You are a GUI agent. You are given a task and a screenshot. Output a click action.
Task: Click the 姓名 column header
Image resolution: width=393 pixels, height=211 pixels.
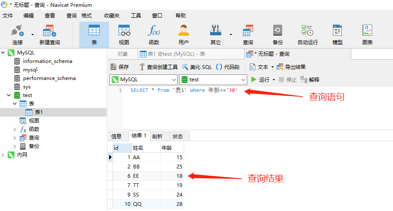click(x=146, y=148)
